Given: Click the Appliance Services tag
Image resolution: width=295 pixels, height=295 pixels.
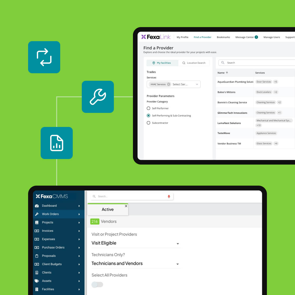Looking at the screenshot, I should coord(266,133).
